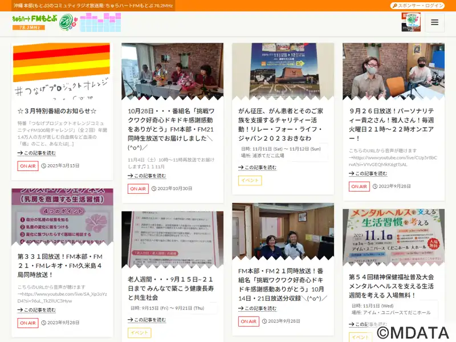The width and height of the screenshot is (456, 342).
Task: Click clock icon beside 2023年10月30日
Action: click(x=154, y=189)
